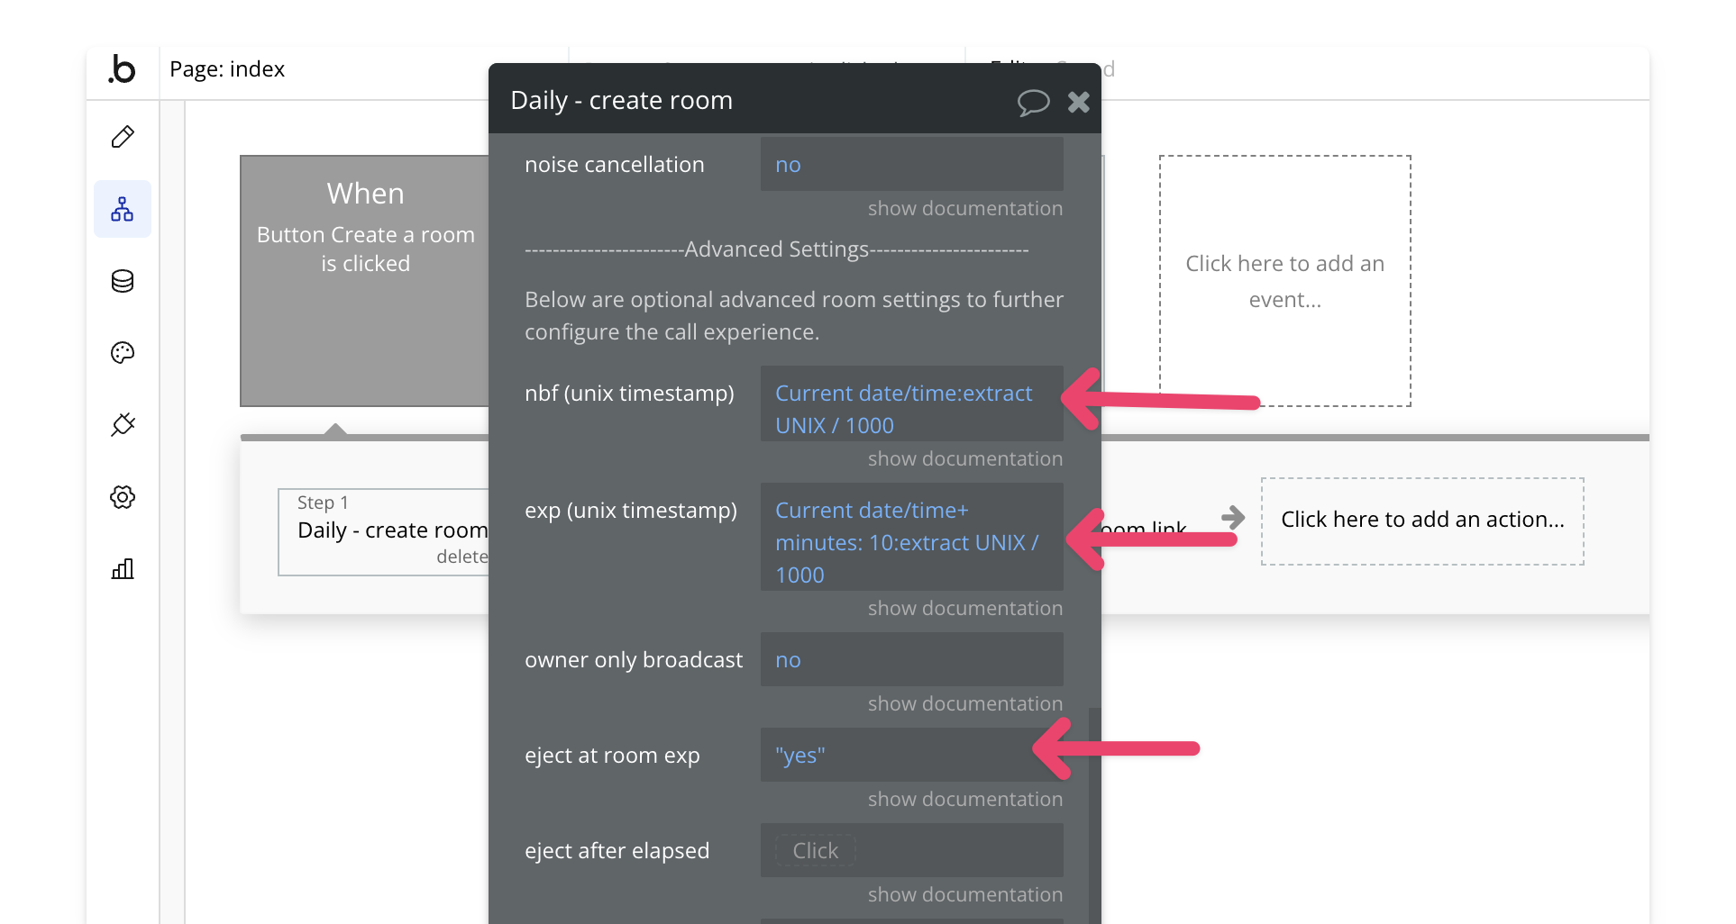Open the Plugins tab plug icon
The height and width of the screenshot is (924, 1736).
[123, 424]
